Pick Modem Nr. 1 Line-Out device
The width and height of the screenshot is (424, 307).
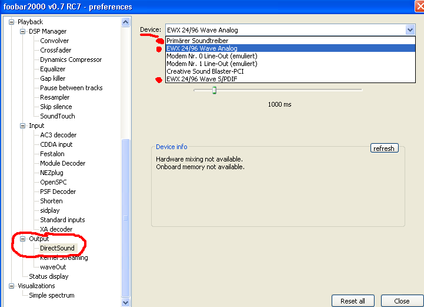click(291, 64)
